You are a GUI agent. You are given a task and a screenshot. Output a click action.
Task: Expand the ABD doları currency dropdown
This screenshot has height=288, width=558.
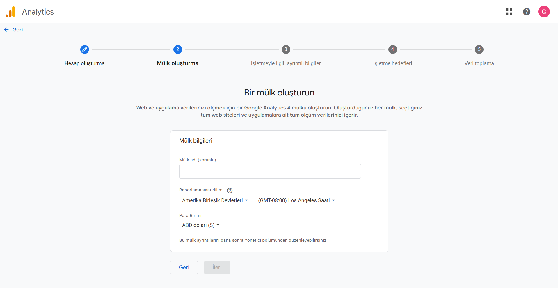200,225
